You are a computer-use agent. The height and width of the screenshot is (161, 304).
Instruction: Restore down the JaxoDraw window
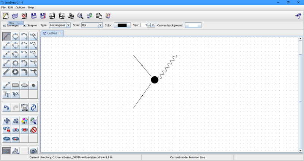288,2
